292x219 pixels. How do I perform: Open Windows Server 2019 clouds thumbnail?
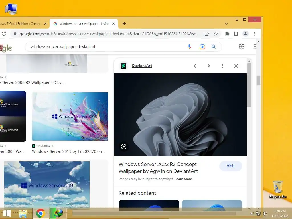coord(46,184)
